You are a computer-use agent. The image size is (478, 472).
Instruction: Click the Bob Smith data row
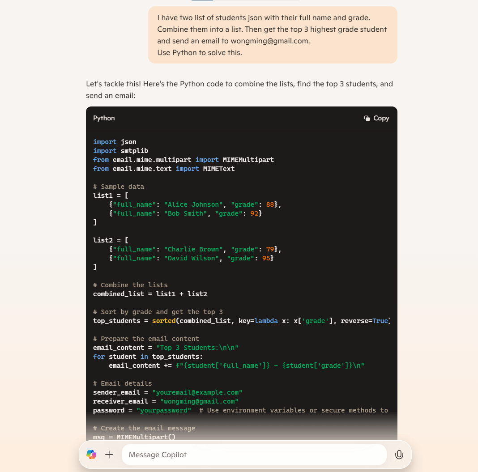tap(185, 213)
